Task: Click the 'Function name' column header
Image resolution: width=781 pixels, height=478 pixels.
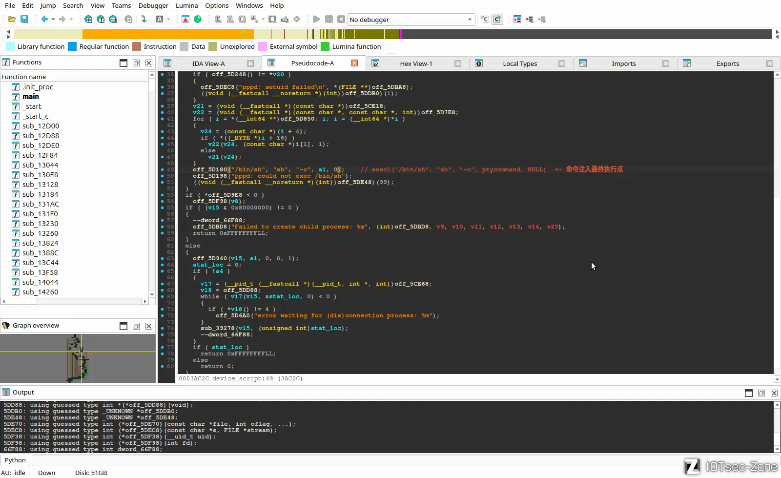Action: 74,77
